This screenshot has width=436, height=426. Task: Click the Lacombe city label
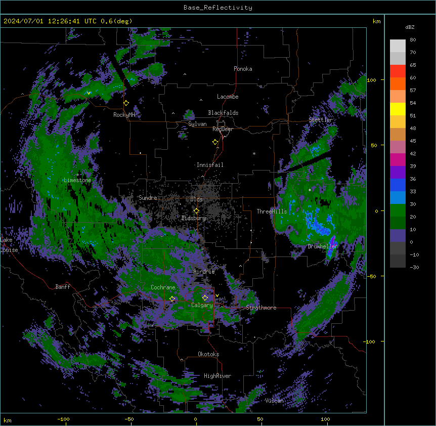(x=228, y=97)
